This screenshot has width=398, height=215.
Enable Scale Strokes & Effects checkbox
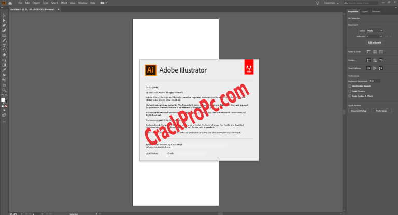pos(350,96)
